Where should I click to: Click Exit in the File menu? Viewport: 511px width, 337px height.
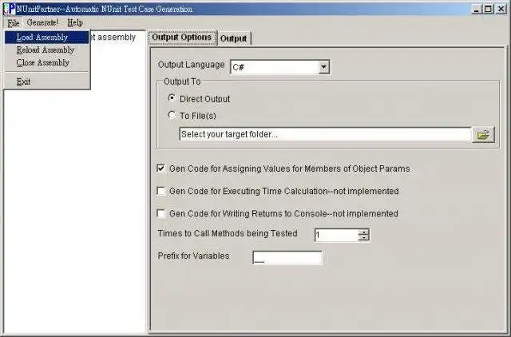point(46,81)
